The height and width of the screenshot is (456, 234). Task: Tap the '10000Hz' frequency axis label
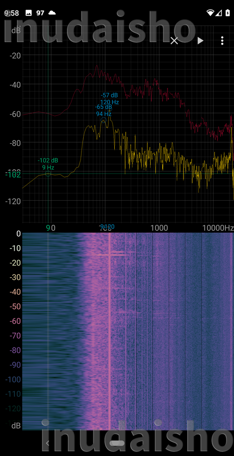(219, 228)
